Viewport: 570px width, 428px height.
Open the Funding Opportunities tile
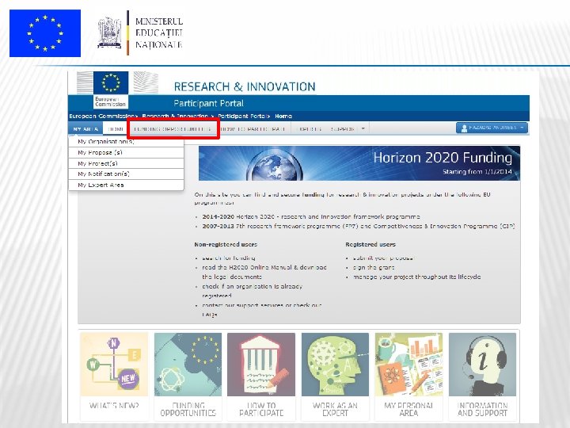[188, 376]
